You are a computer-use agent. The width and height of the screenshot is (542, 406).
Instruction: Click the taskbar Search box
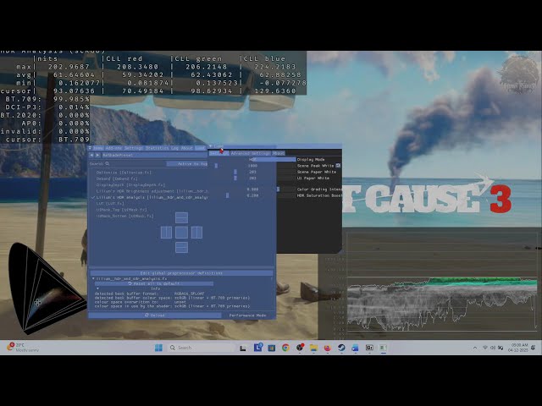(x=201, y=348)
